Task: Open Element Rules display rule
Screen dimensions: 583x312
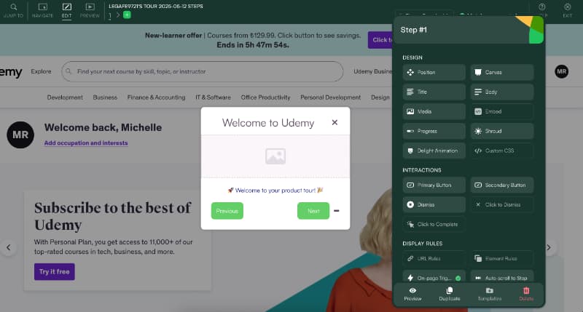Action: [502, 259]
